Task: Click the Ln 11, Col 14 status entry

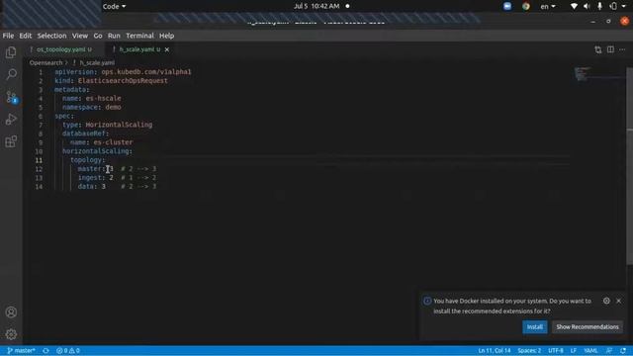Action: (x=495, y=351)
